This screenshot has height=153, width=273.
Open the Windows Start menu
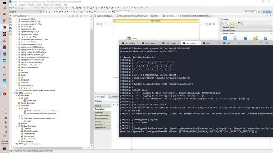point(4,3)
